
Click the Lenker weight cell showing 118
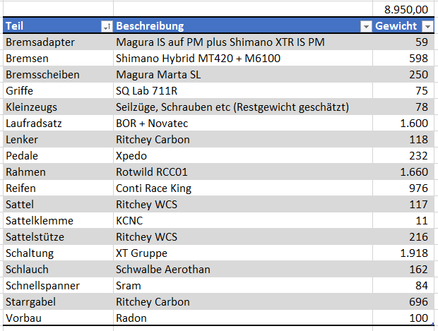click(418, 140)
